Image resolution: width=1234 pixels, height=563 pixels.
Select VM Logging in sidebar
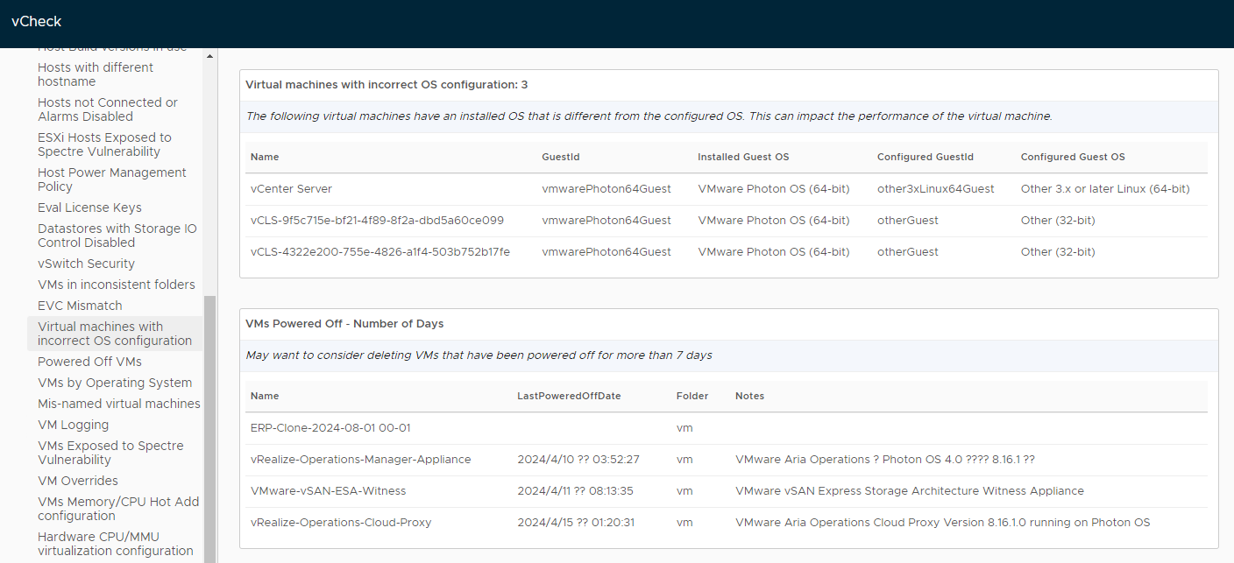[74, 425]
